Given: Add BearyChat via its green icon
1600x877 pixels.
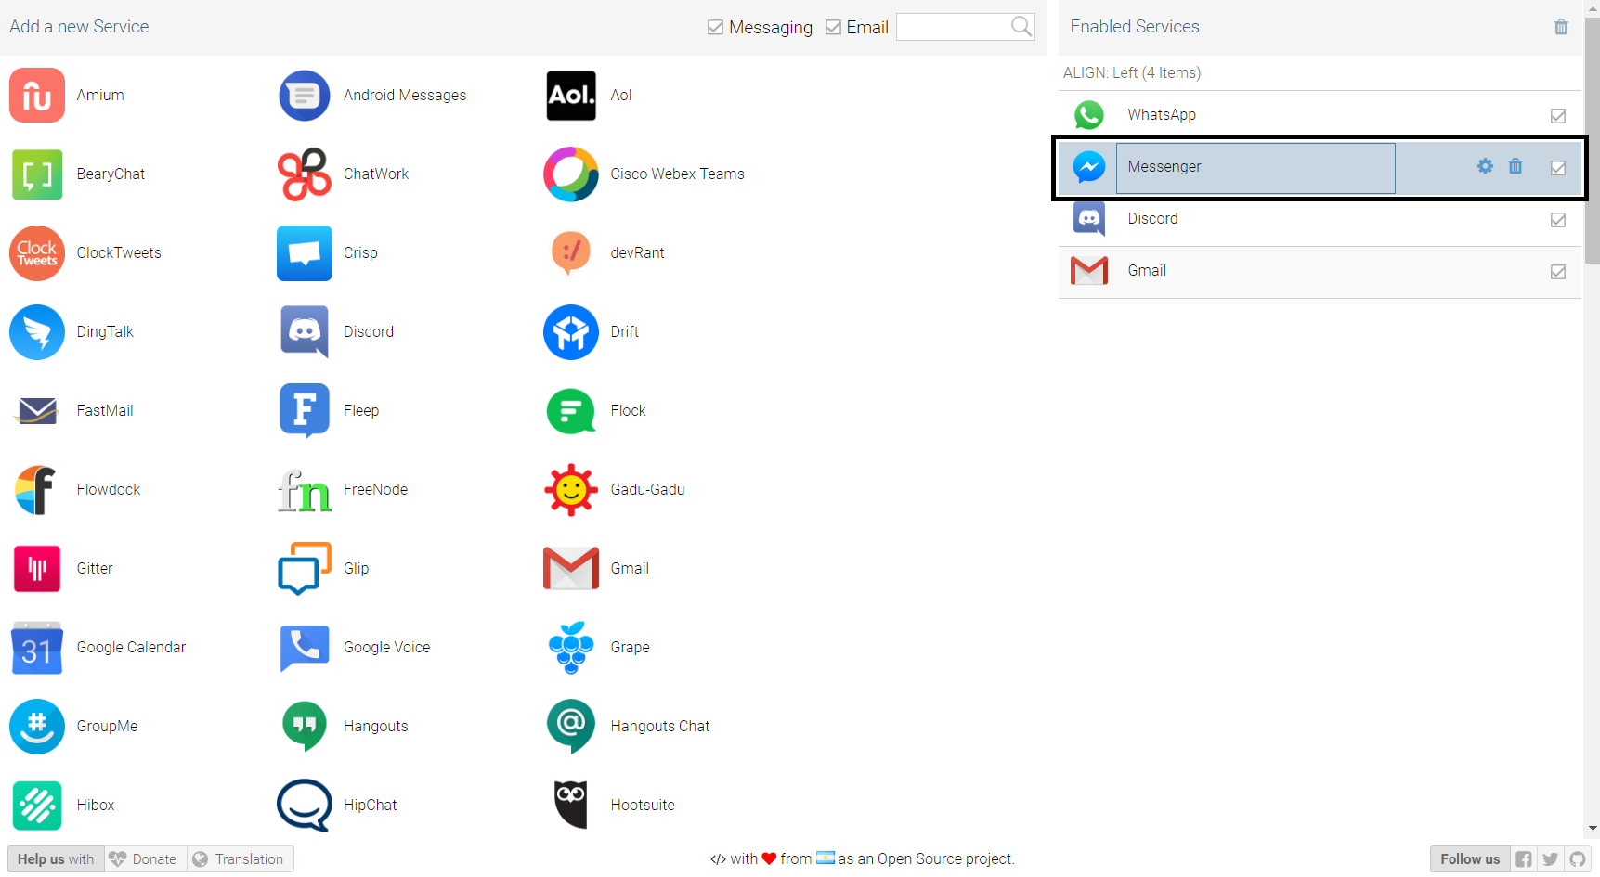Looking at the screenshot, I should (37, 174).
